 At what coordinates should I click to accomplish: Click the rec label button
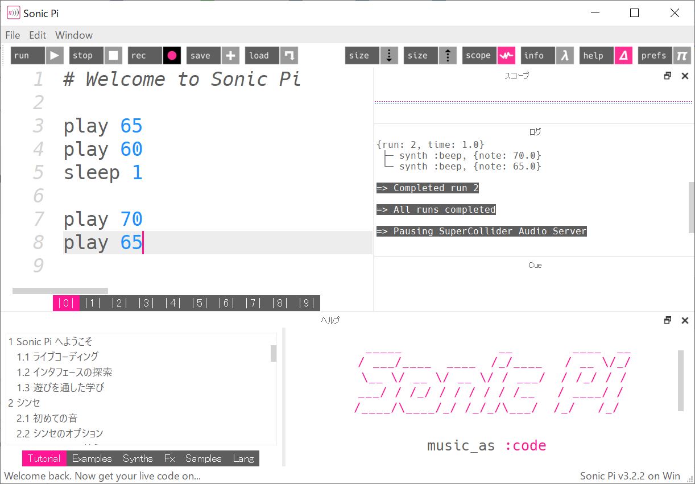[145, 55]
